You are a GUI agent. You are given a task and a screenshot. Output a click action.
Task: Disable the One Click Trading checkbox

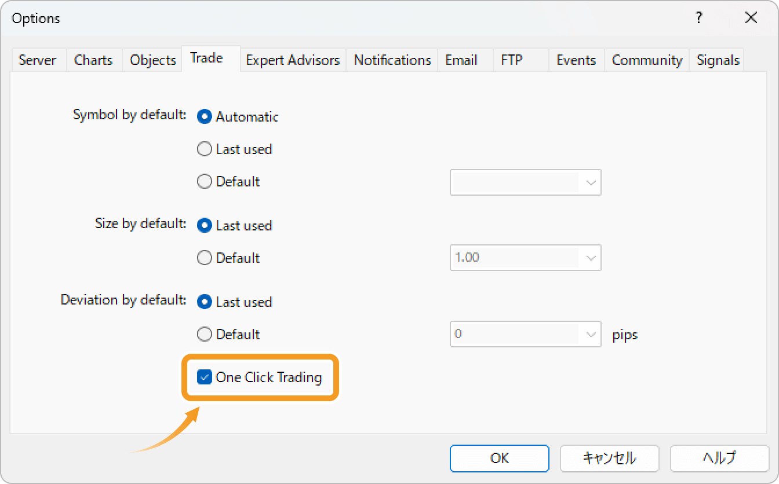click(205, 377)
